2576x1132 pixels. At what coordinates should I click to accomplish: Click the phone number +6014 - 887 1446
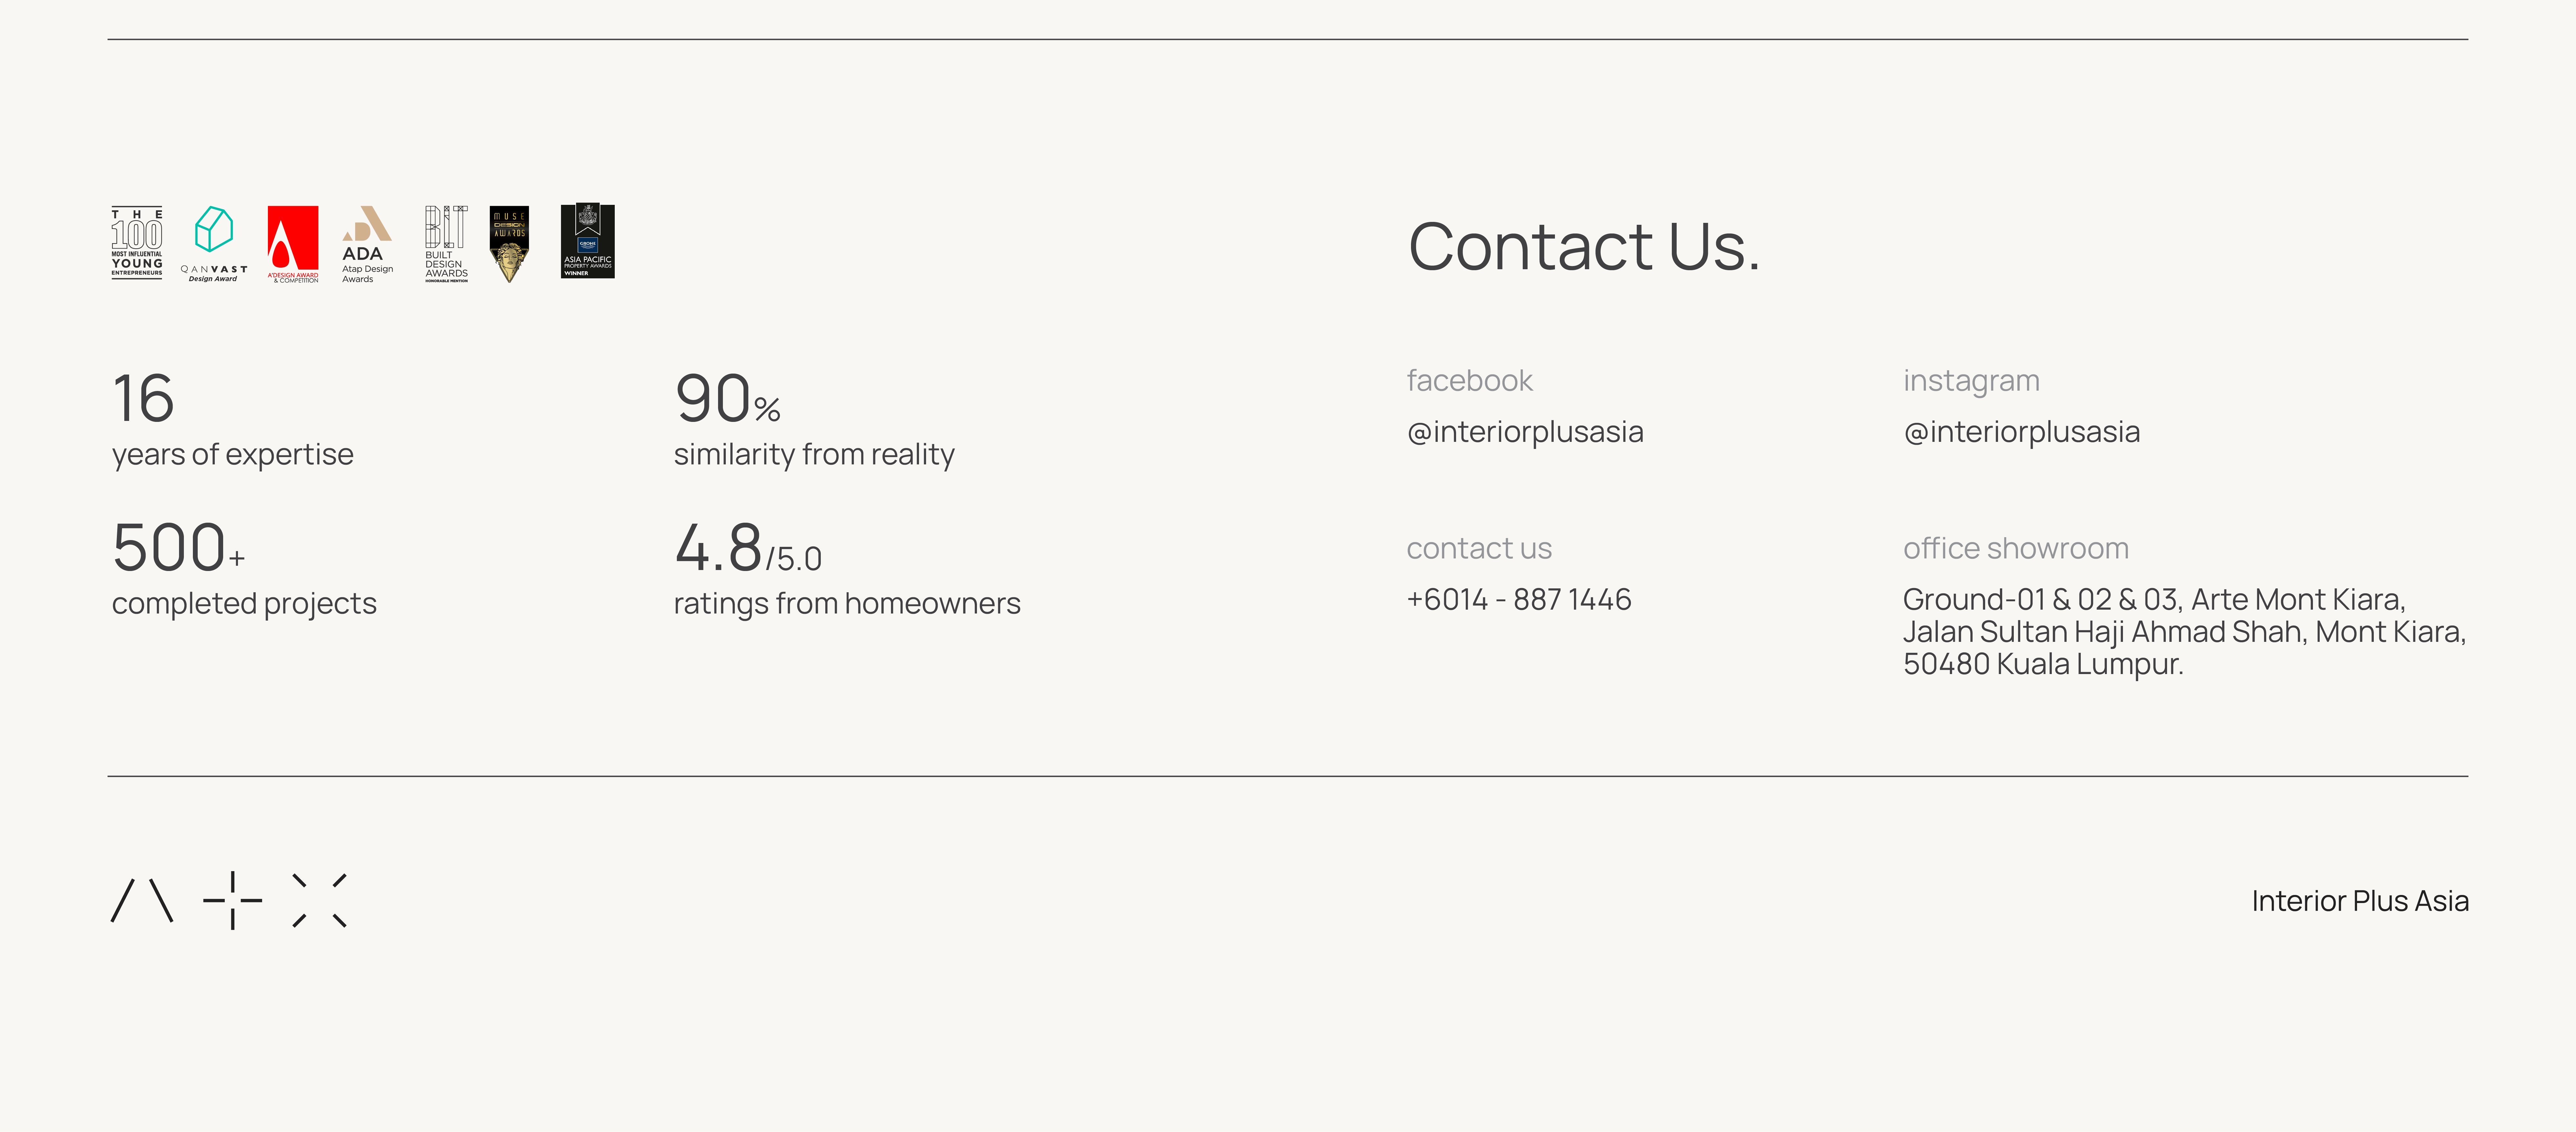(x=1518, y=599)
